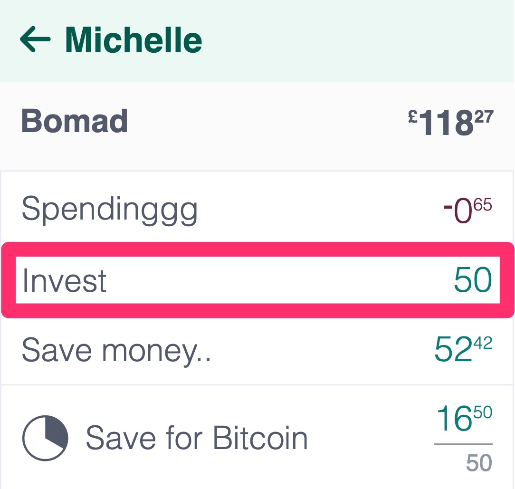Go back using the left arrow icon

tap(35, 39)
